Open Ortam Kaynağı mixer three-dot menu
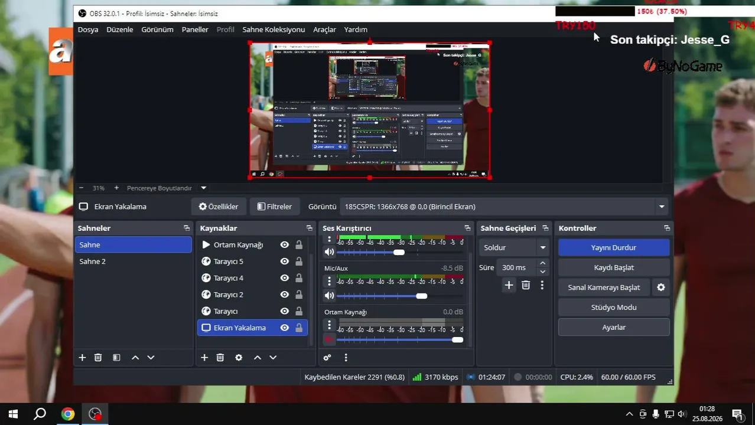This screenshot has height=425, width=755. tap(330, 325)
